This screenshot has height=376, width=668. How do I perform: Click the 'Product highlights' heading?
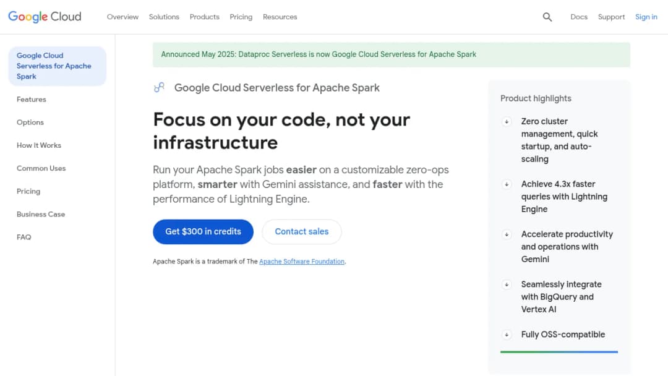click(536, 98)
